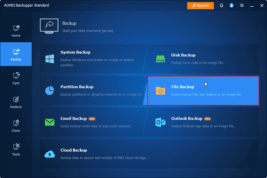This screenshot has height=178, width=267.
Task: Click the PRO badge beside Outlook Backup
Action: [207, 119]
